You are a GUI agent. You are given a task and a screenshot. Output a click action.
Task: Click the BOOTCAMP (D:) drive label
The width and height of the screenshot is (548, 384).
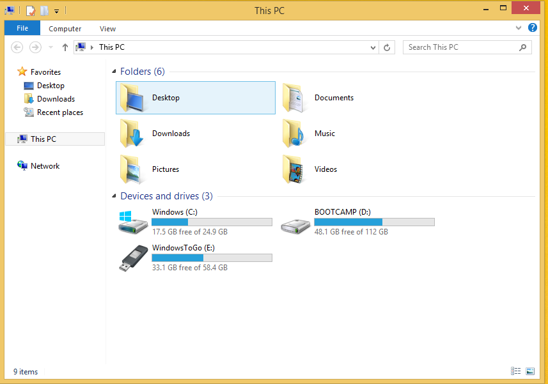click(x=343, y=212)
